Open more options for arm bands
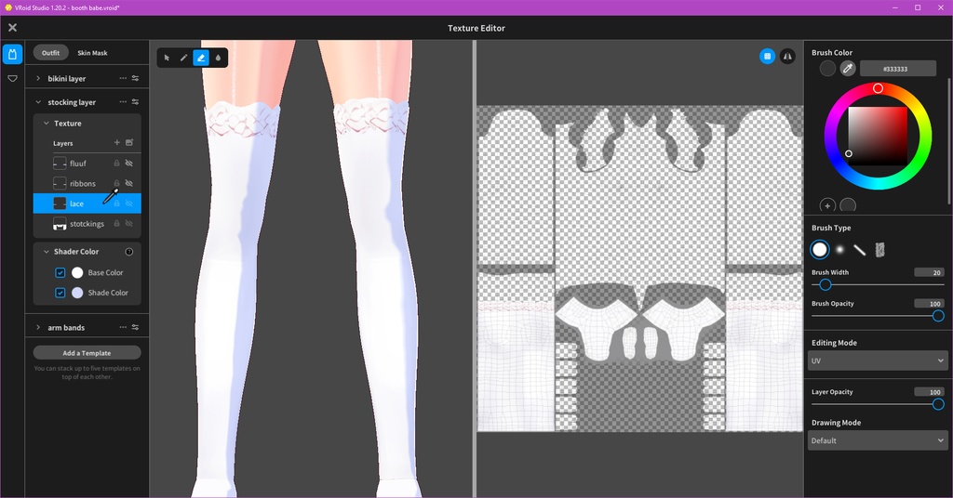The image size is (953, 498). click(123, 328)
